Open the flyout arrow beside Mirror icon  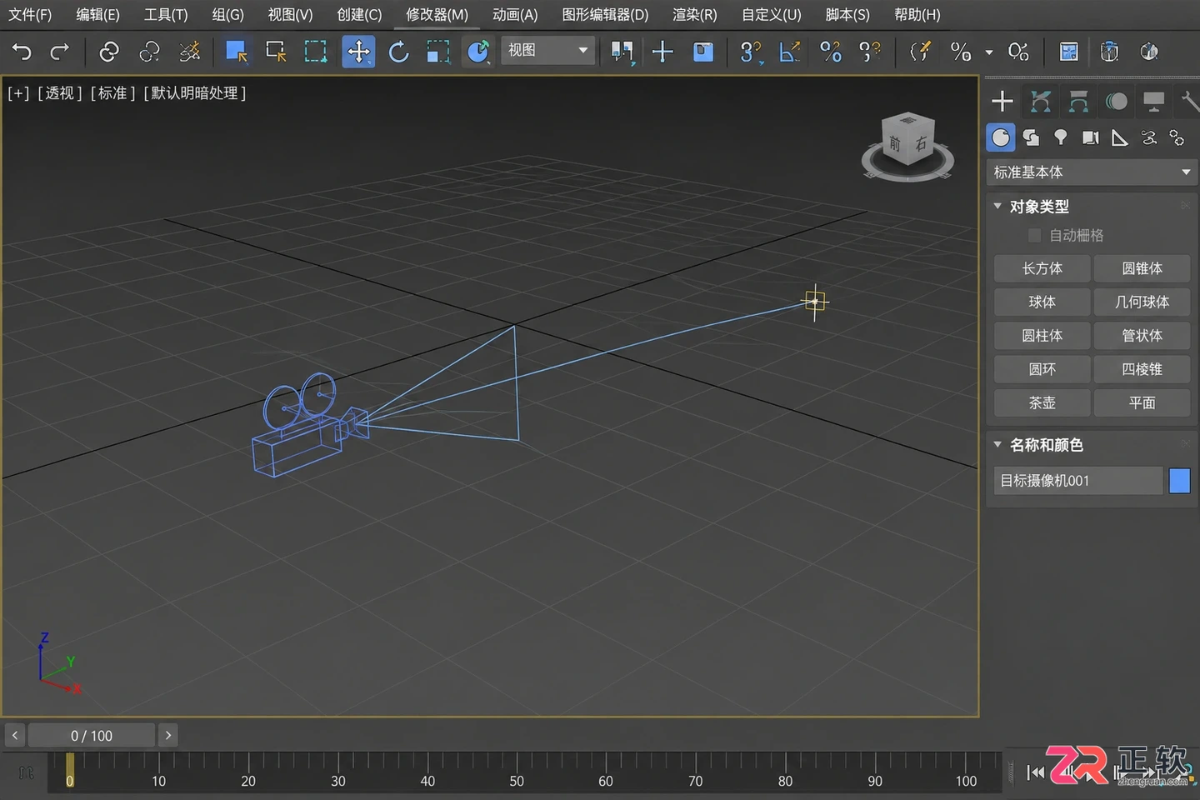[989, 52]
